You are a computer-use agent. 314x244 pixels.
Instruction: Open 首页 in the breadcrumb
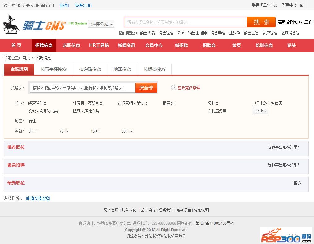tap(26, 58)
